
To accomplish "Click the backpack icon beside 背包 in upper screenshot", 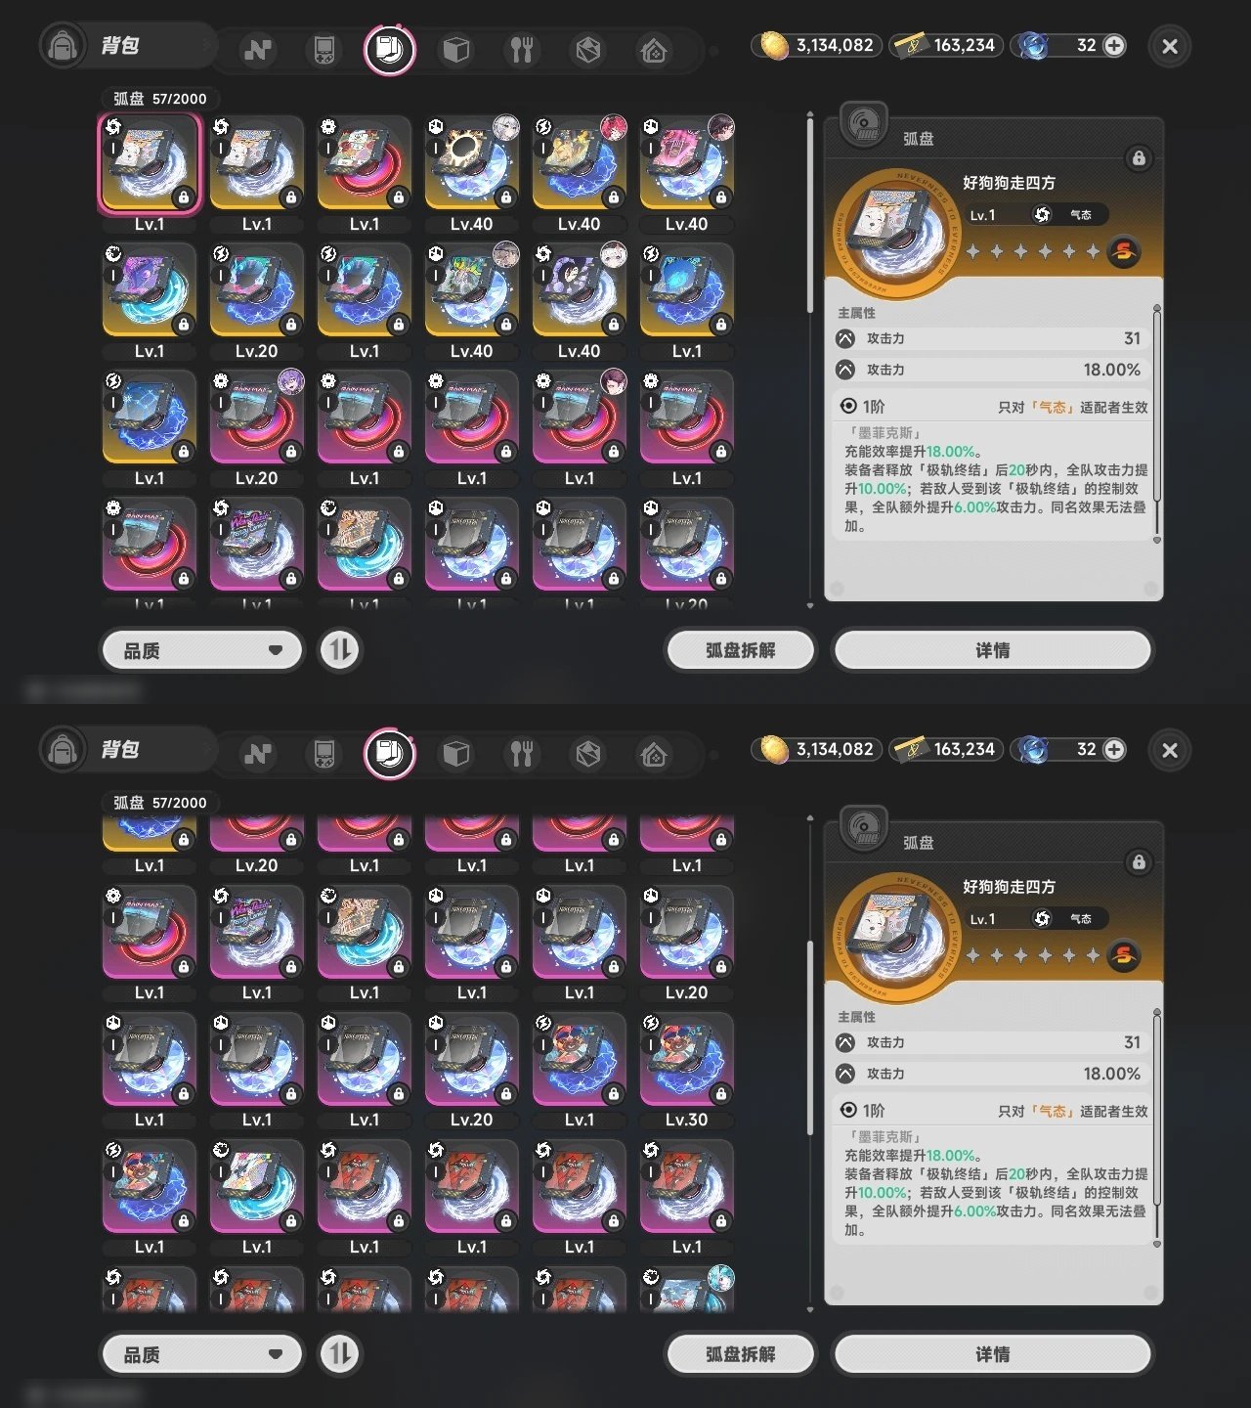I will tap(64, 46).
